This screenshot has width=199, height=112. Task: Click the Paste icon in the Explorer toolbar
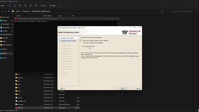tap(20, 6)
